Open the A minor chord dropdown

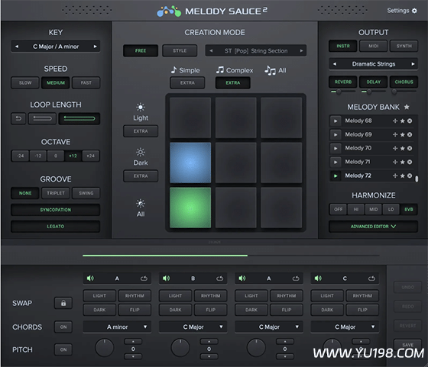click(117, 327)
